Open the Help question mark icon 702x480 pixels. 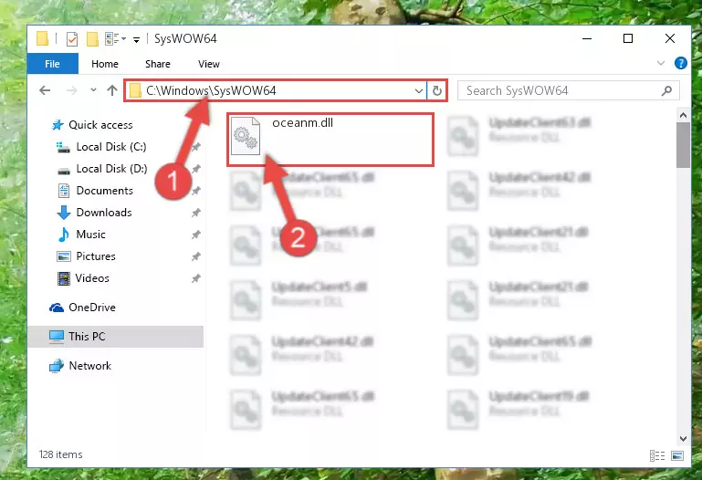[680, 63]
